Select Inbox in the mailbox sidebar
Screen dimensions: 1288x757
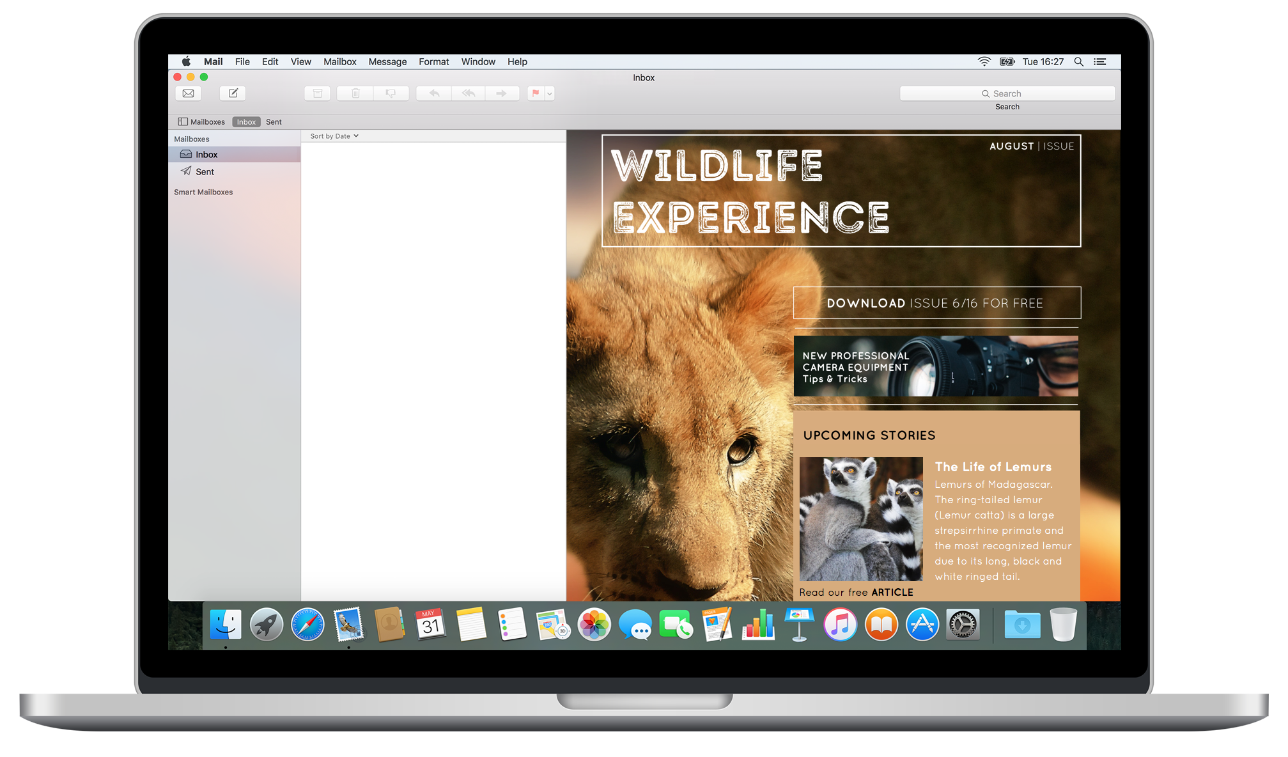234,154
